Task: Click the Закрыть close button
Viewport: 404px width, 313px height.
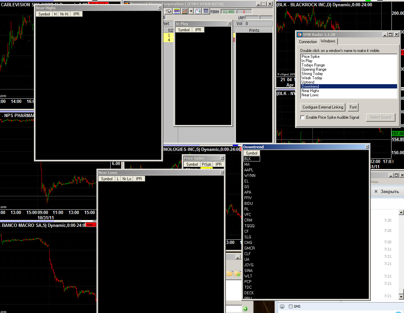Action: 387,191
